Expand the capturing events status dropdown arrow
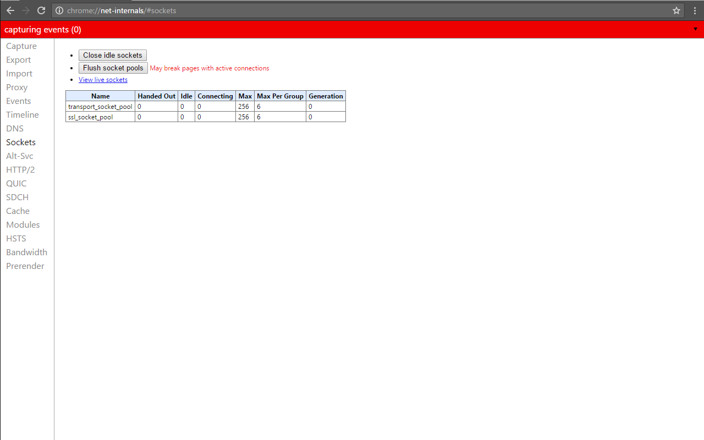Image resolution: width=704 pixels, height=440 pixels. [695, 29]
